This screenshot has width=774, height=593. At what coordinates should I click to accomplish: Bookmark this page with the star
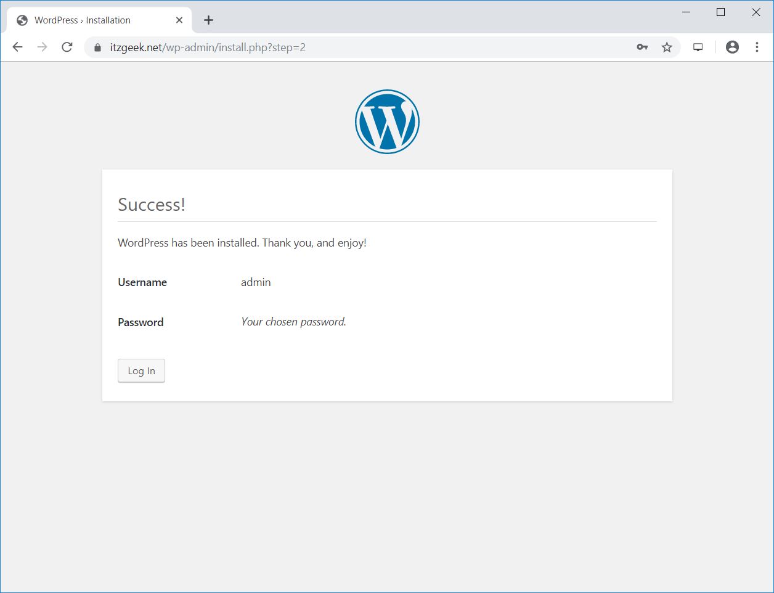(667, 47)
